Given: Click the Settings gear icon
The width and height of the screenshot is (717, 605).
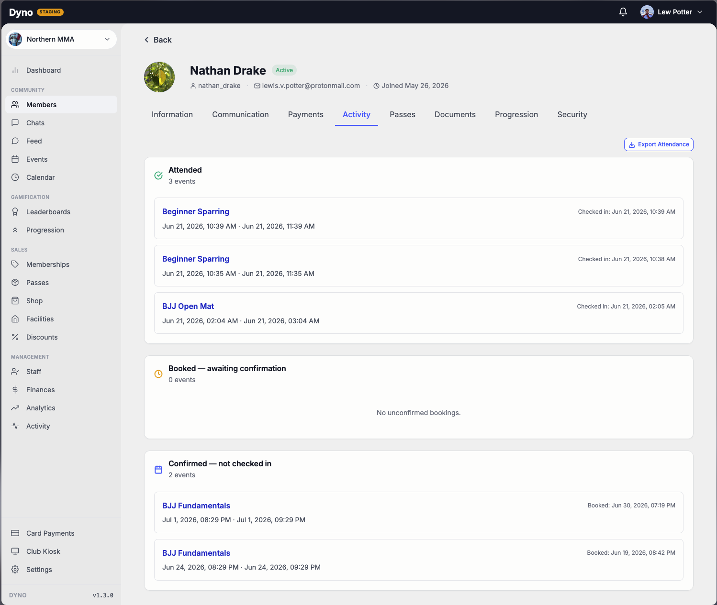Looking at the screenshot, I should 15,570.
